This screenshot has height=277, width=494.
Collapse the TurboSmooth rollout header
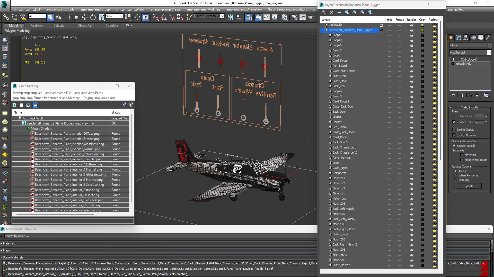(x=469, y=107)
